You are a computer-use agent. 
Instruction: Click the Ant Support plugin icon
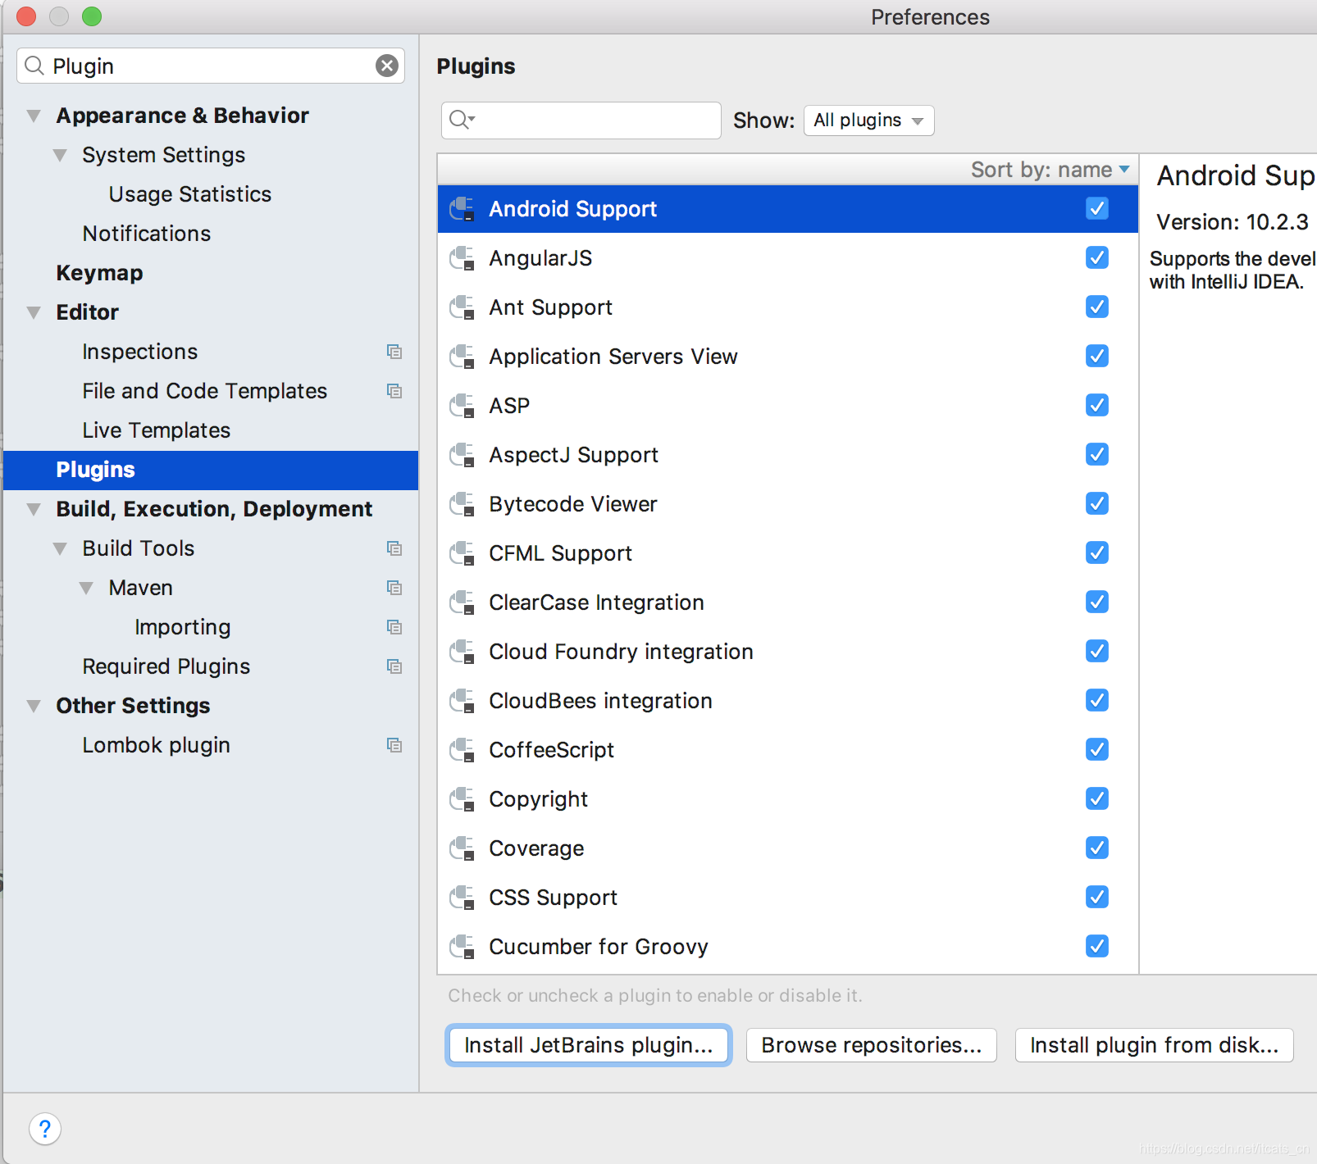coord(463,307)
